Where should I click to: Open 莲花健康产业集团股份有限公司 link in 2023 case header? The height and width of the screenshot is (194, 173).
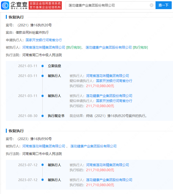click(x=93, y=146)
